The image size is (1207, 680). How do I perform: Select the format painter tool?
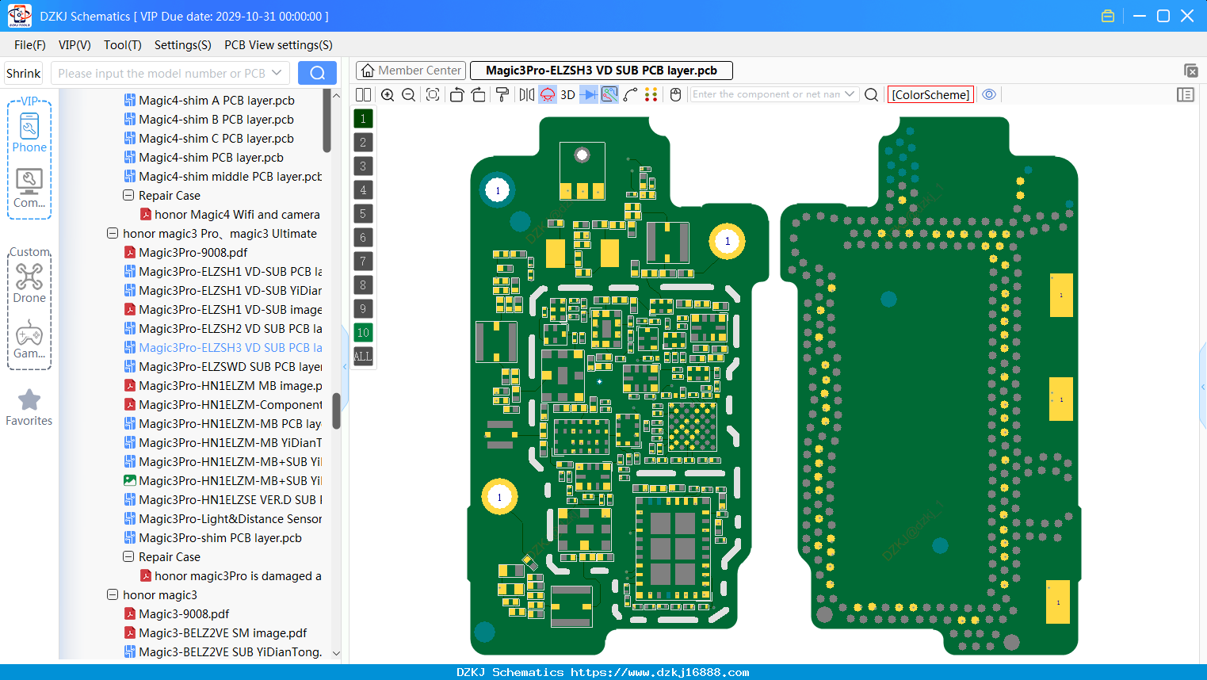pos(502,94)
